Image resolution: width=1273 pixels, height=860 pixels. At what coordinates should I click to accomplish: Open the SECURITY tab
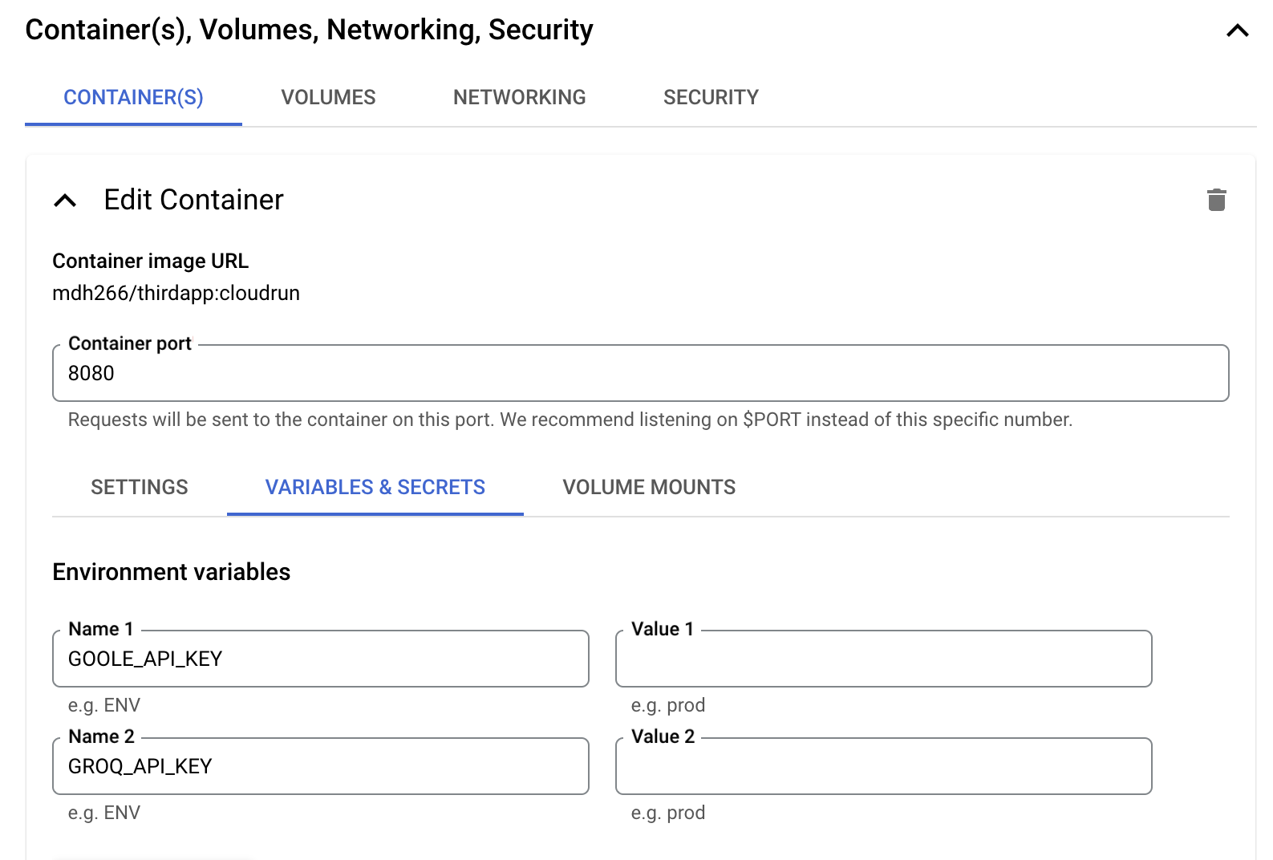pos(711,98)
